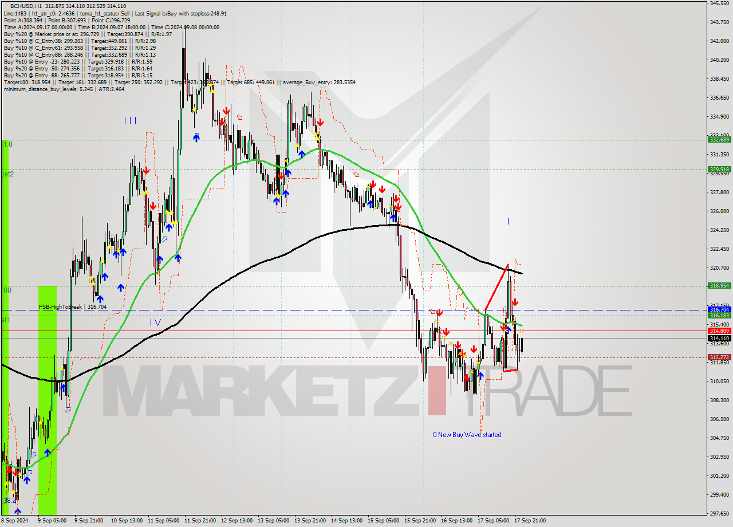Click 'minimum_distance_buy_levels: 5.245' line
This screenshot has width=733, height=527.
coord(64,89)
